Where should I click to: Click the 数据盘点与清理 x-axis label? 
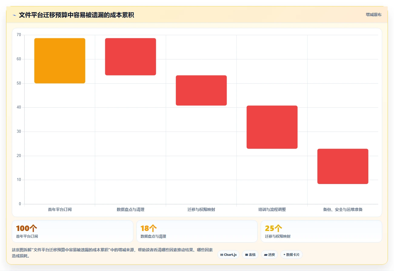coord(131,209)
